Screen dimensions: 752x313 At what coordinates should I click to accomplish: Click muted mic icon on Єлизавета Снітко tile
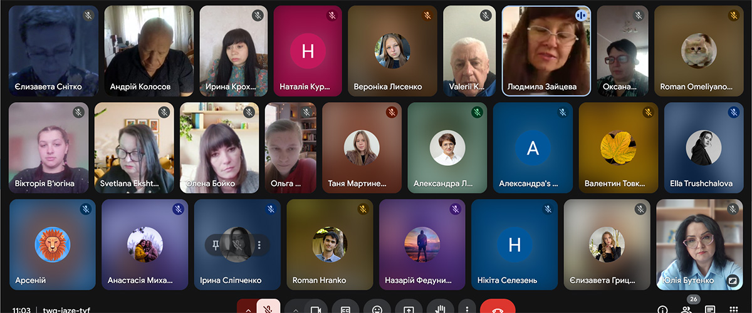pos(88,15)
